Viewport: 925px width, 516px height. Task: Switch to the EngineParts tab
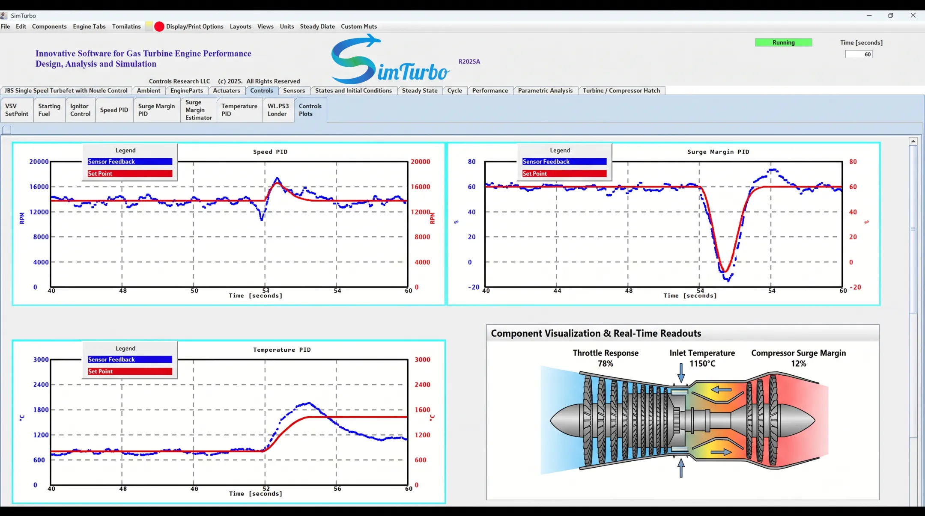click(x=187, y=91)
